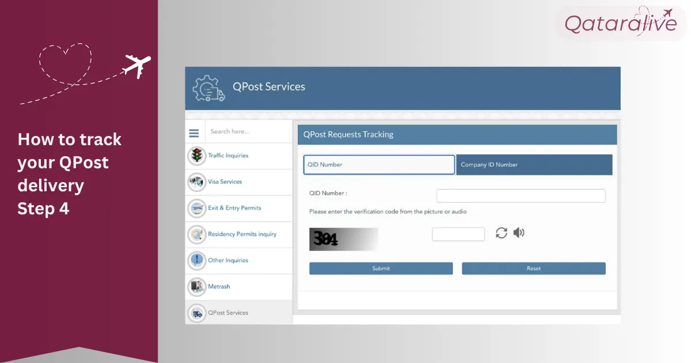
Task: Click the QPost Requests Tracking panel header
Action: 457,135
